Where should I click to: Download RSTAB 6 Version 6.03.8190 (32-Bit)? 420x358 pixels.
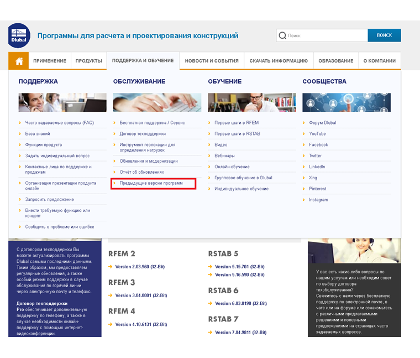(x=241, y=304)
